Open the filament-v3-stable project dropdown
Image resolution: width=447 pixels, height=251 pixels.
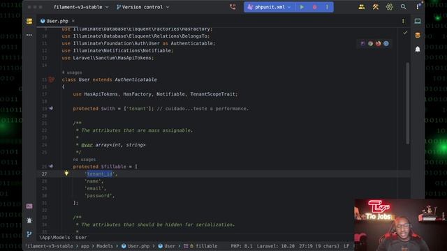pos(81,7)
